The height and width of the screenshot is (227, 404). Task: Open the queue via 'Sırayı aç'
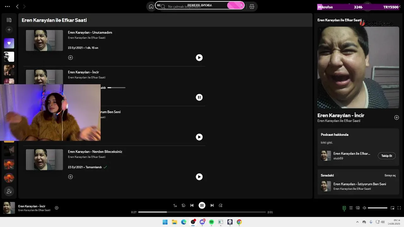390,175
